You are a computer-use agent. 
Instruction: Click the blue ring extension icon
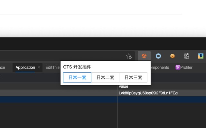coord(158,56)
